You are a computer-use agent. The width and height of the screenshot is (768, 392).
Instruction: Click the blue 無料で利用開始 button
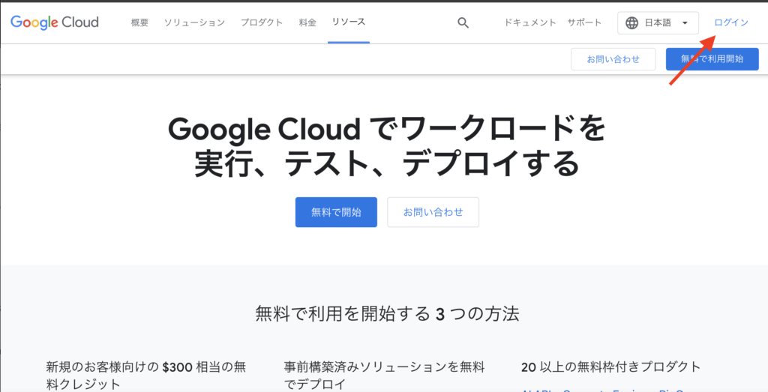712,59
